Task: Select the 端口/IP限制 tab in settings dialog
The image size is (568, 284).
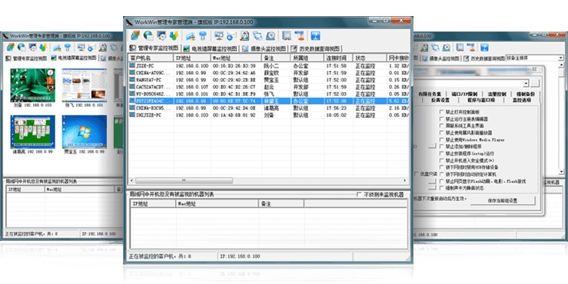Action: [x=464, y=94]
